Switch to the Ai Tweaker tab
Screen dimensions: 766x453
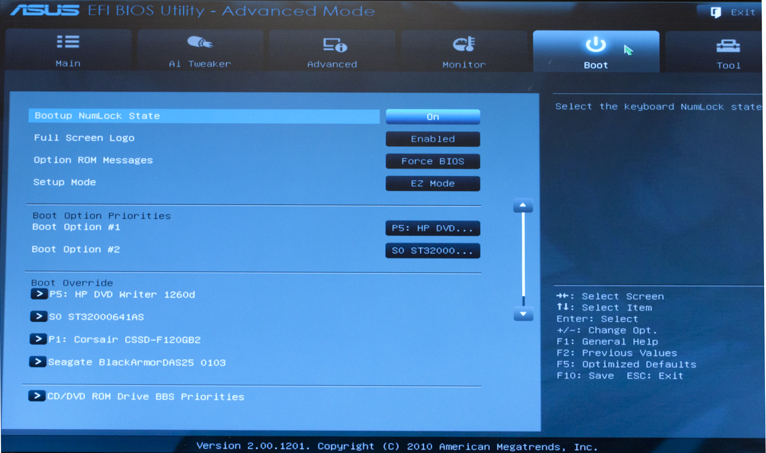click(200, 50)
